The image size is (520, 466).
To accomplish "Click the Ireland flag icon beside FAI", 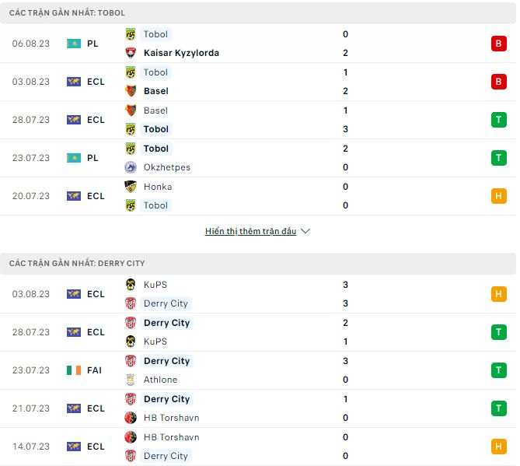I will [x=74, y=370].
